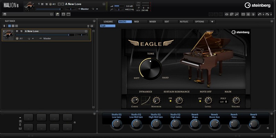
Task: Click the Steinberg logo in top bar
Action: click(257, 5)
